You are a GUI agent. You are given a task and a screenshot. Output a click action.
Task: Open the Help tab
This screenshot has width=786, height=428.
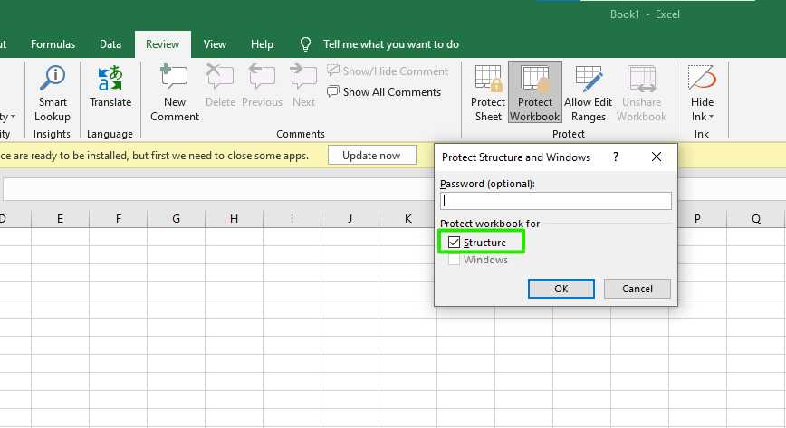(x=262, y=44)
